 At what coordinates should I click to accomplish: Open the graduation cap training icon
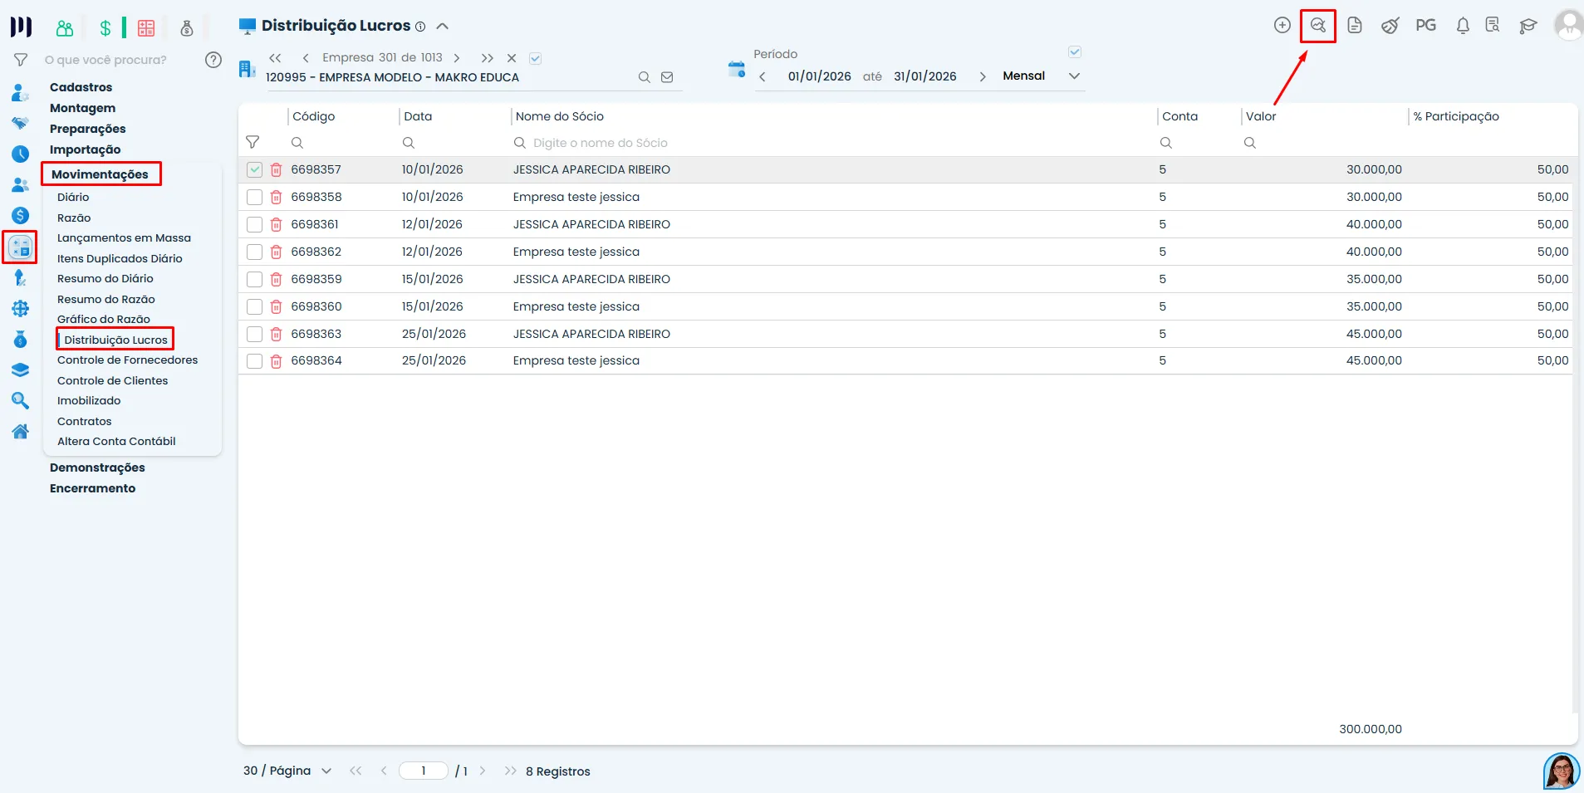1528,26
